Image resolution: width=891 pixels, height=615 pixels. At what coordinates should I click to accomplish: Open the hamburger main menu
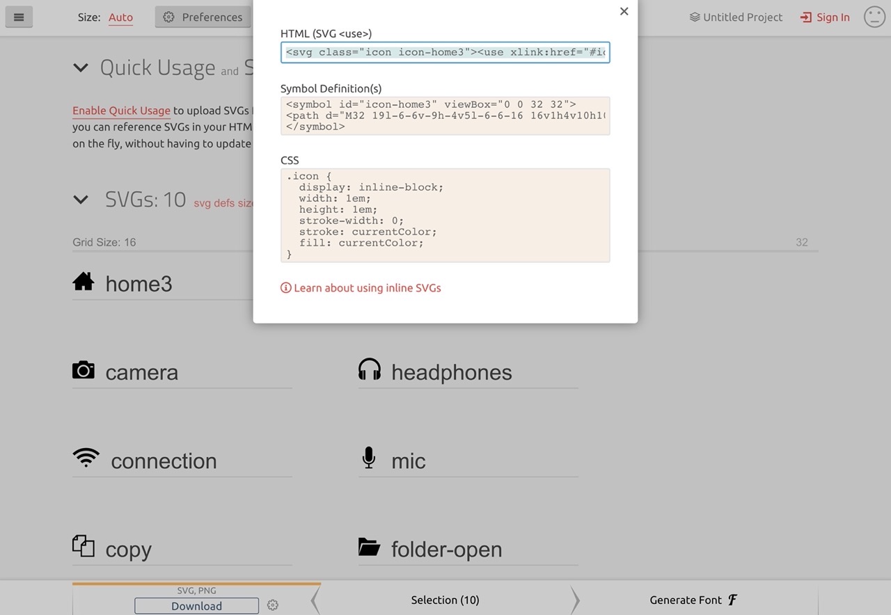coord(19,17)
